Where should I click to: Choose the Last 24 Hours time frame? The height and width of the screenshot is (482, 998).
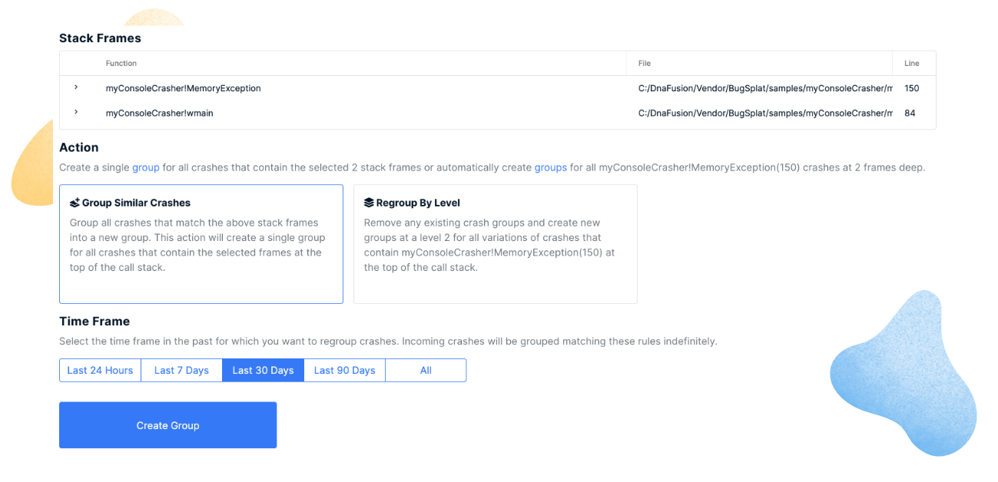click(100, 370)
